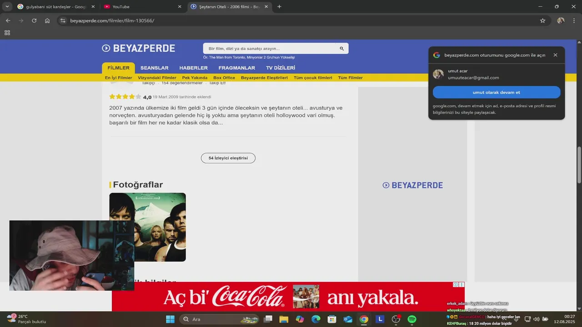The width and height of the screenshot is (582, 327).
Task: View site information icon in the address bar
Action: click(63, 20)
